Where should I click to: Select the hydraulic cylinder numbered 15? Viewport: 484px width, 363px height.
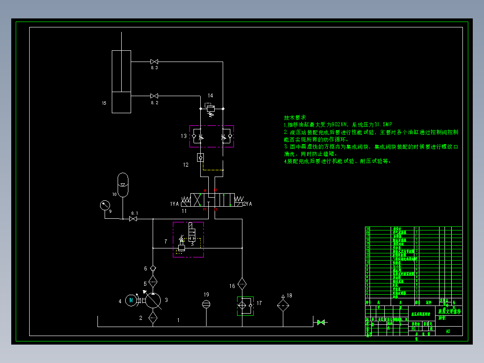tap(121, 82)
